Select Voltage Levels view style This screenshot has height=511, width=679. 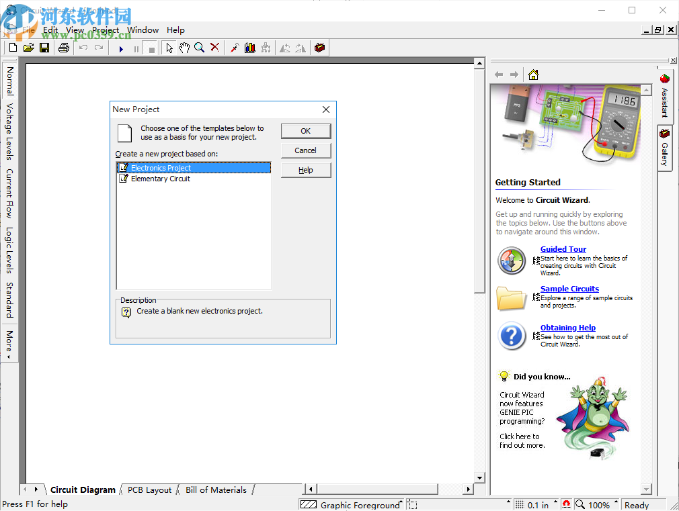(x=9, y=132)
